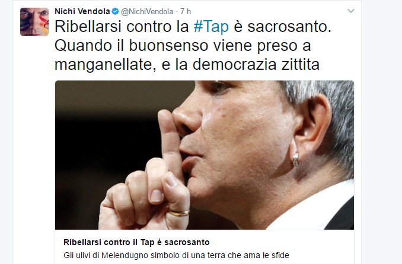
Task: Click the word democrazia in the tweet
Action: 234,65
